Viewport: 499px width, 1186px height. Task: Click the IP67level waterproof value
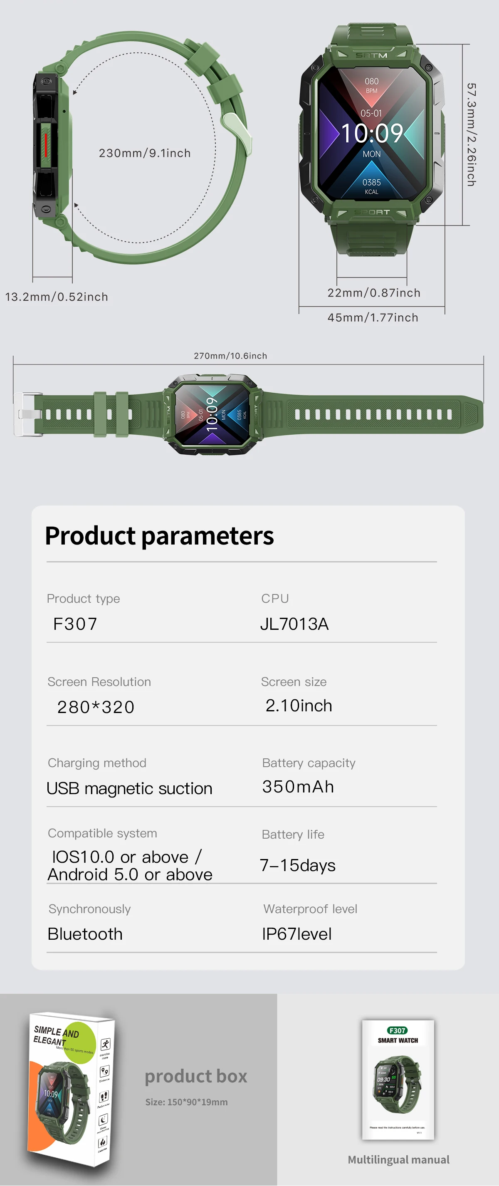(x=296, y=933)
